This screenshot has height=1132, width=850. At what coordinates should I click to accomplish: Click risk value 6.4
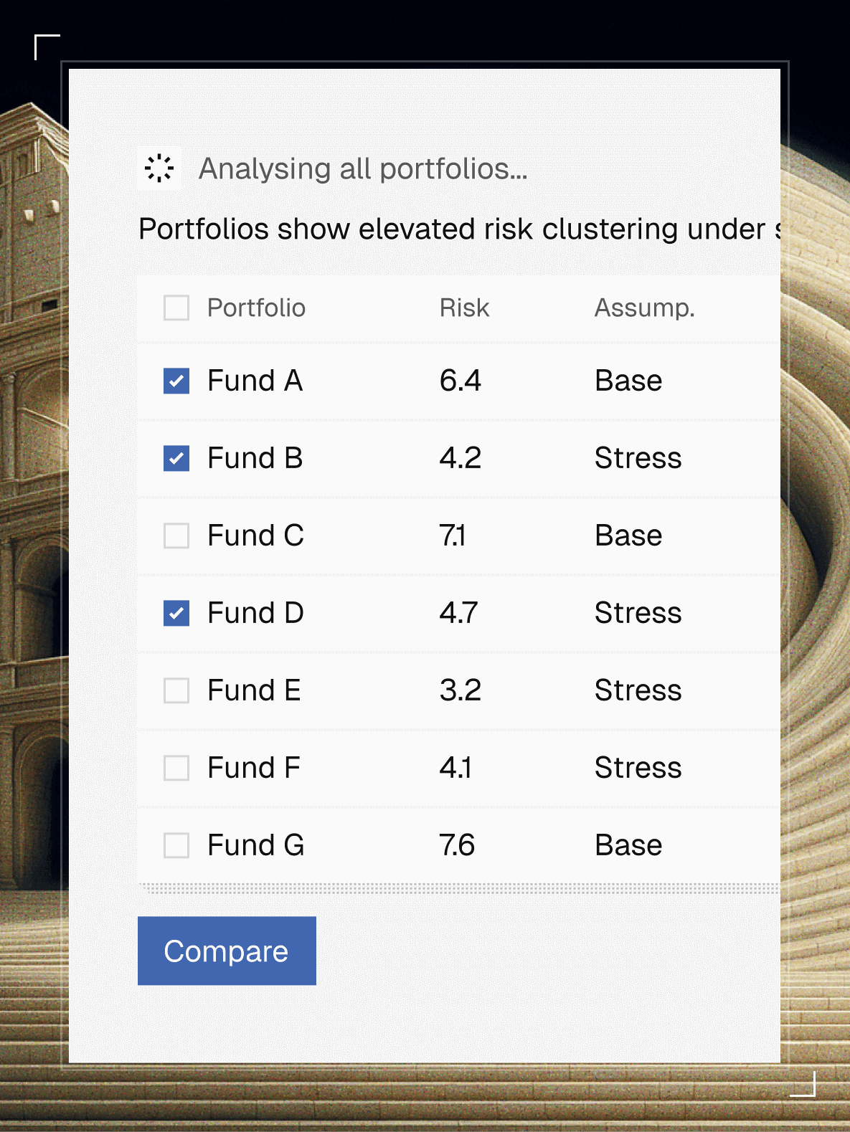(460, 381)
